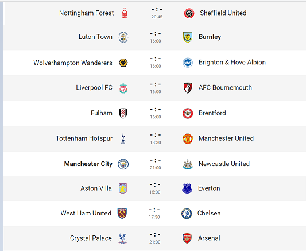The image size is (306, 251).
Task: Select the Arsenal cannon crest
Action: tap(187, 238)
